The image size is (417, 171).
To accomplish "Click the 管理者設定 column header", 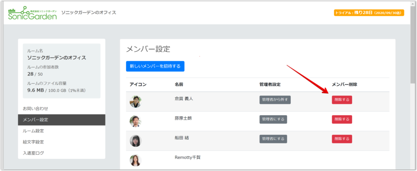I will click(270, 85).
